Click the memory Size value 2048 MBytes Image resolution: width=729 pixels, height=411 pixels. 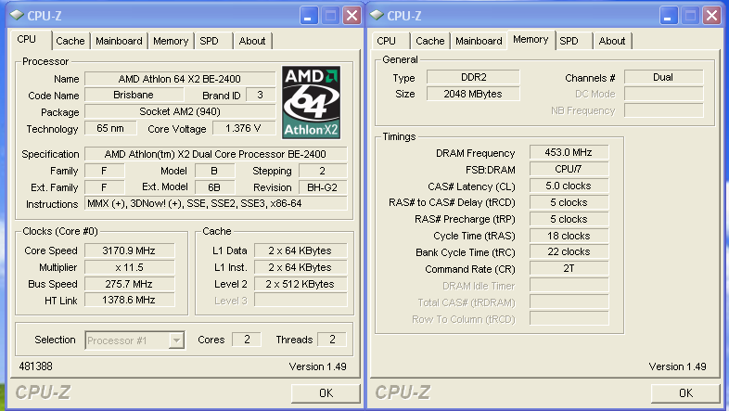[473, 94]
